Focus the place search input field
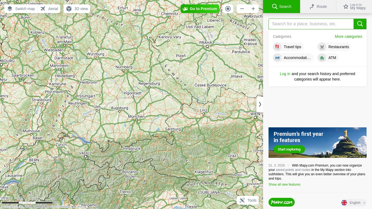 pyautogui.click(x=311, y=24)
